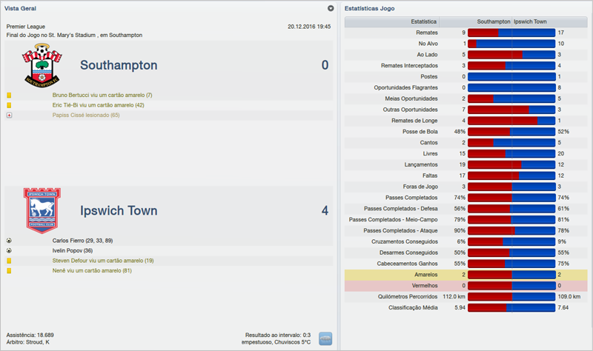Click the Southampton club crest

tap(42, 64)
